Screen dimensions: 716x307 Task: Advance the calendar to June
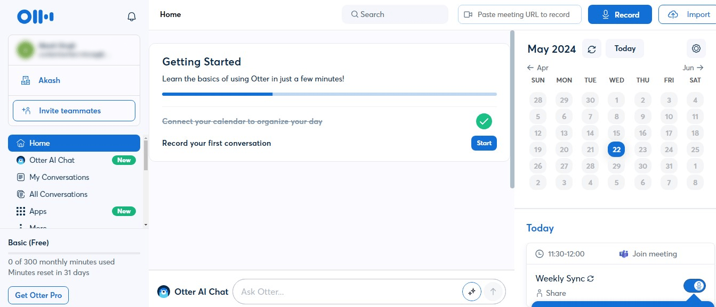(693, 68)
